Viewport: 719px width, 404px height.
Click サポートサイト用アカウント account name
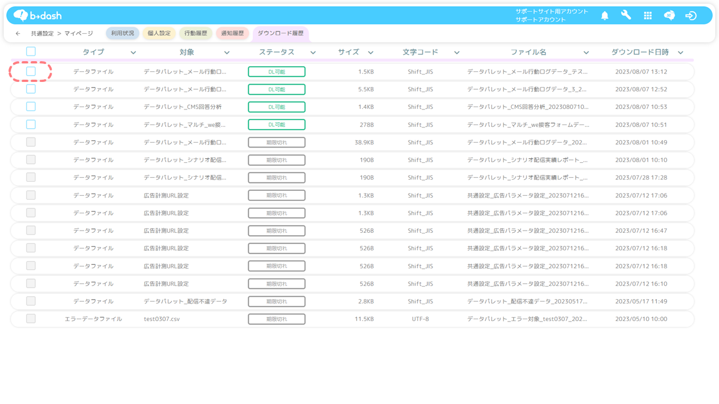tap(552, 11)
